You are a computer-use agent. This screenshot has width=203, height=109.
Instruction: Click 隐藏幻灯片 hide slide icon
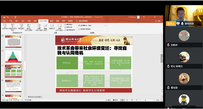coord(45,26)
